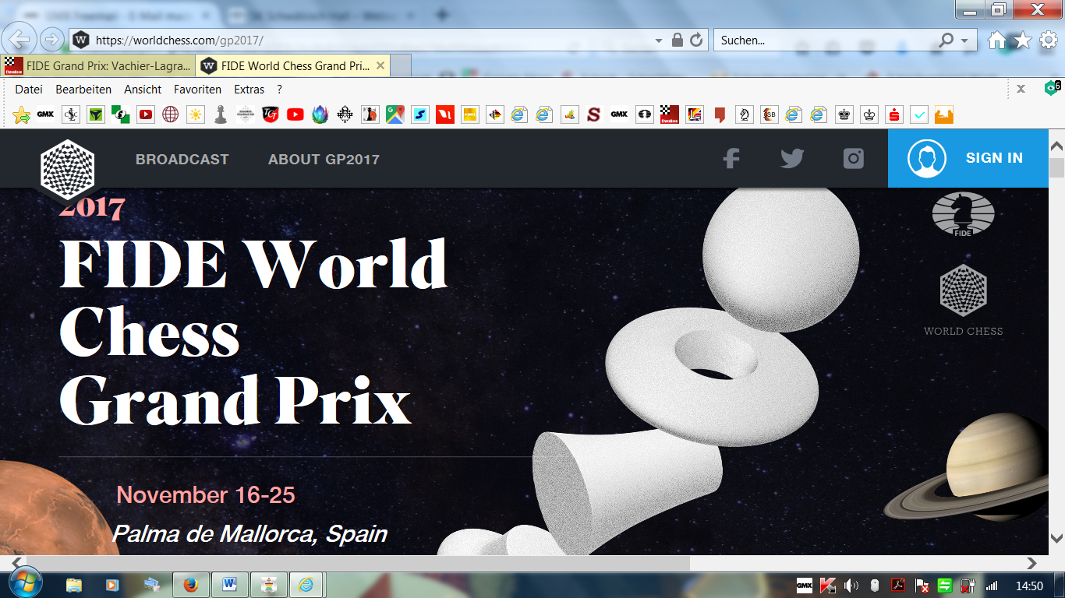Open the Favoriten menu
The image size is (1065, 598).
click(x=197, y=90)
